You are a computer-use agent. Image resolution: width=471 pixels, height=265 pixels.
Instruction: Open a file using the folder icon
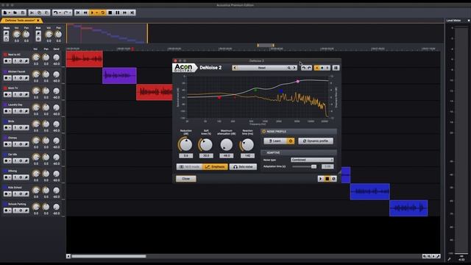15,13
